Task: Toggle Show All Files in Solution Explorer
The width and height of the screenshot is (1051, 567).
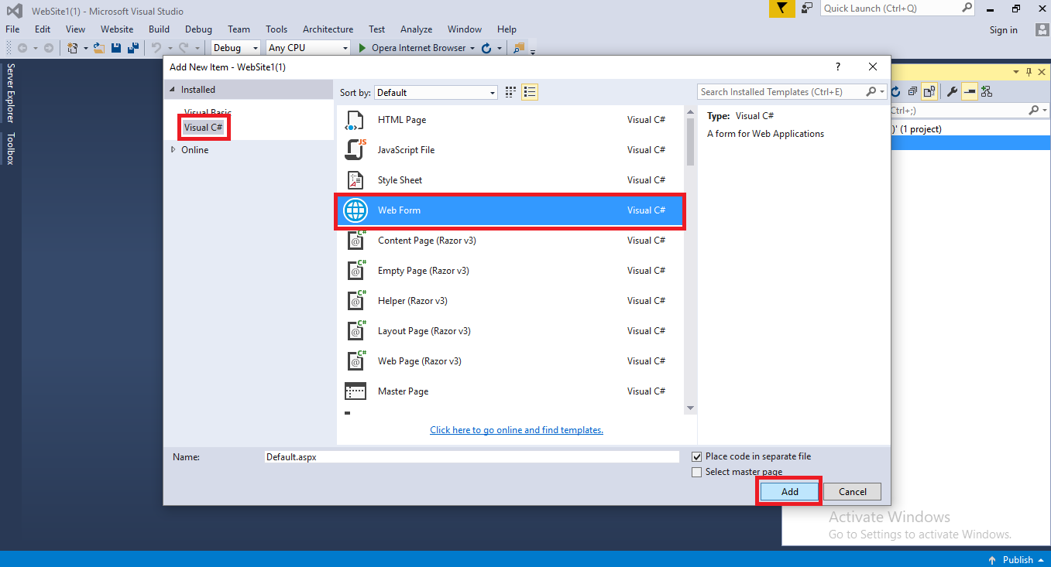Action: click(x=929, y=91)
